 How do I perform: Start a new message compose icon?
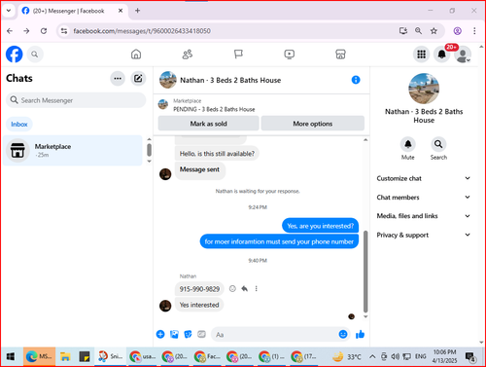coord(138,79)
